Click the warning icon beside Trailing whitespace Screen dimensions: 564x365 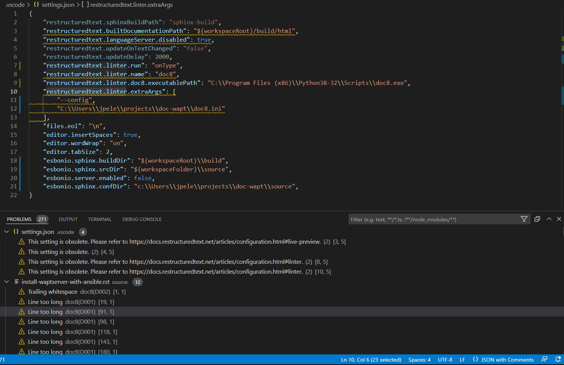[22, 291]
